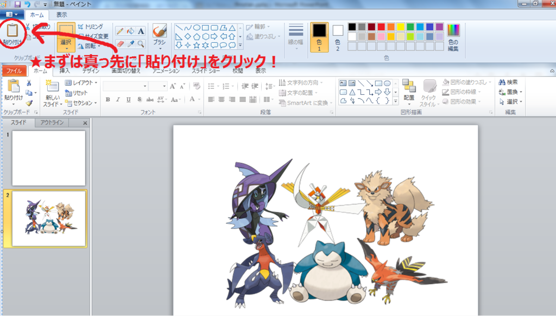Click the Resize (サイズ変更) button in Paint
The image size is (556, 316).
(93, 36)
